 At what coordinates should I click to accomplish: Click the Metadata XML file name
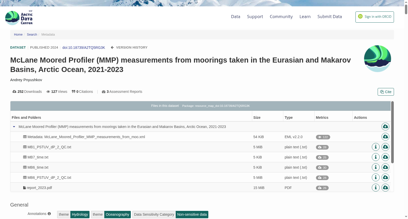86,137
